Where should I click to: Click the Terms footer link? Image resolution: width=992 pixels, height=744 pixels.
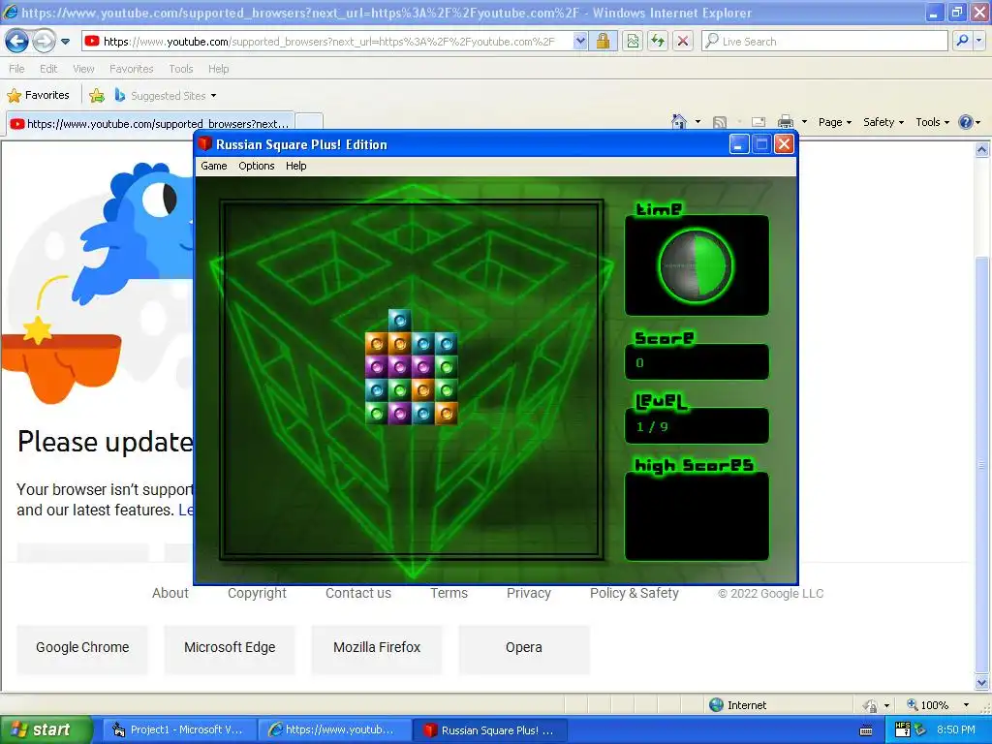(x=449, y=593)
